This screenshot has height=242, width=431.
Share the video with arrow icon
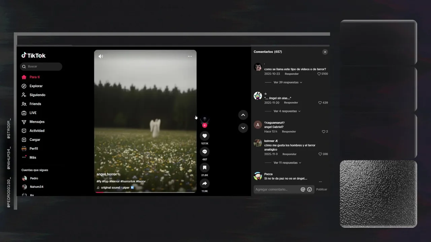[205, 183]
